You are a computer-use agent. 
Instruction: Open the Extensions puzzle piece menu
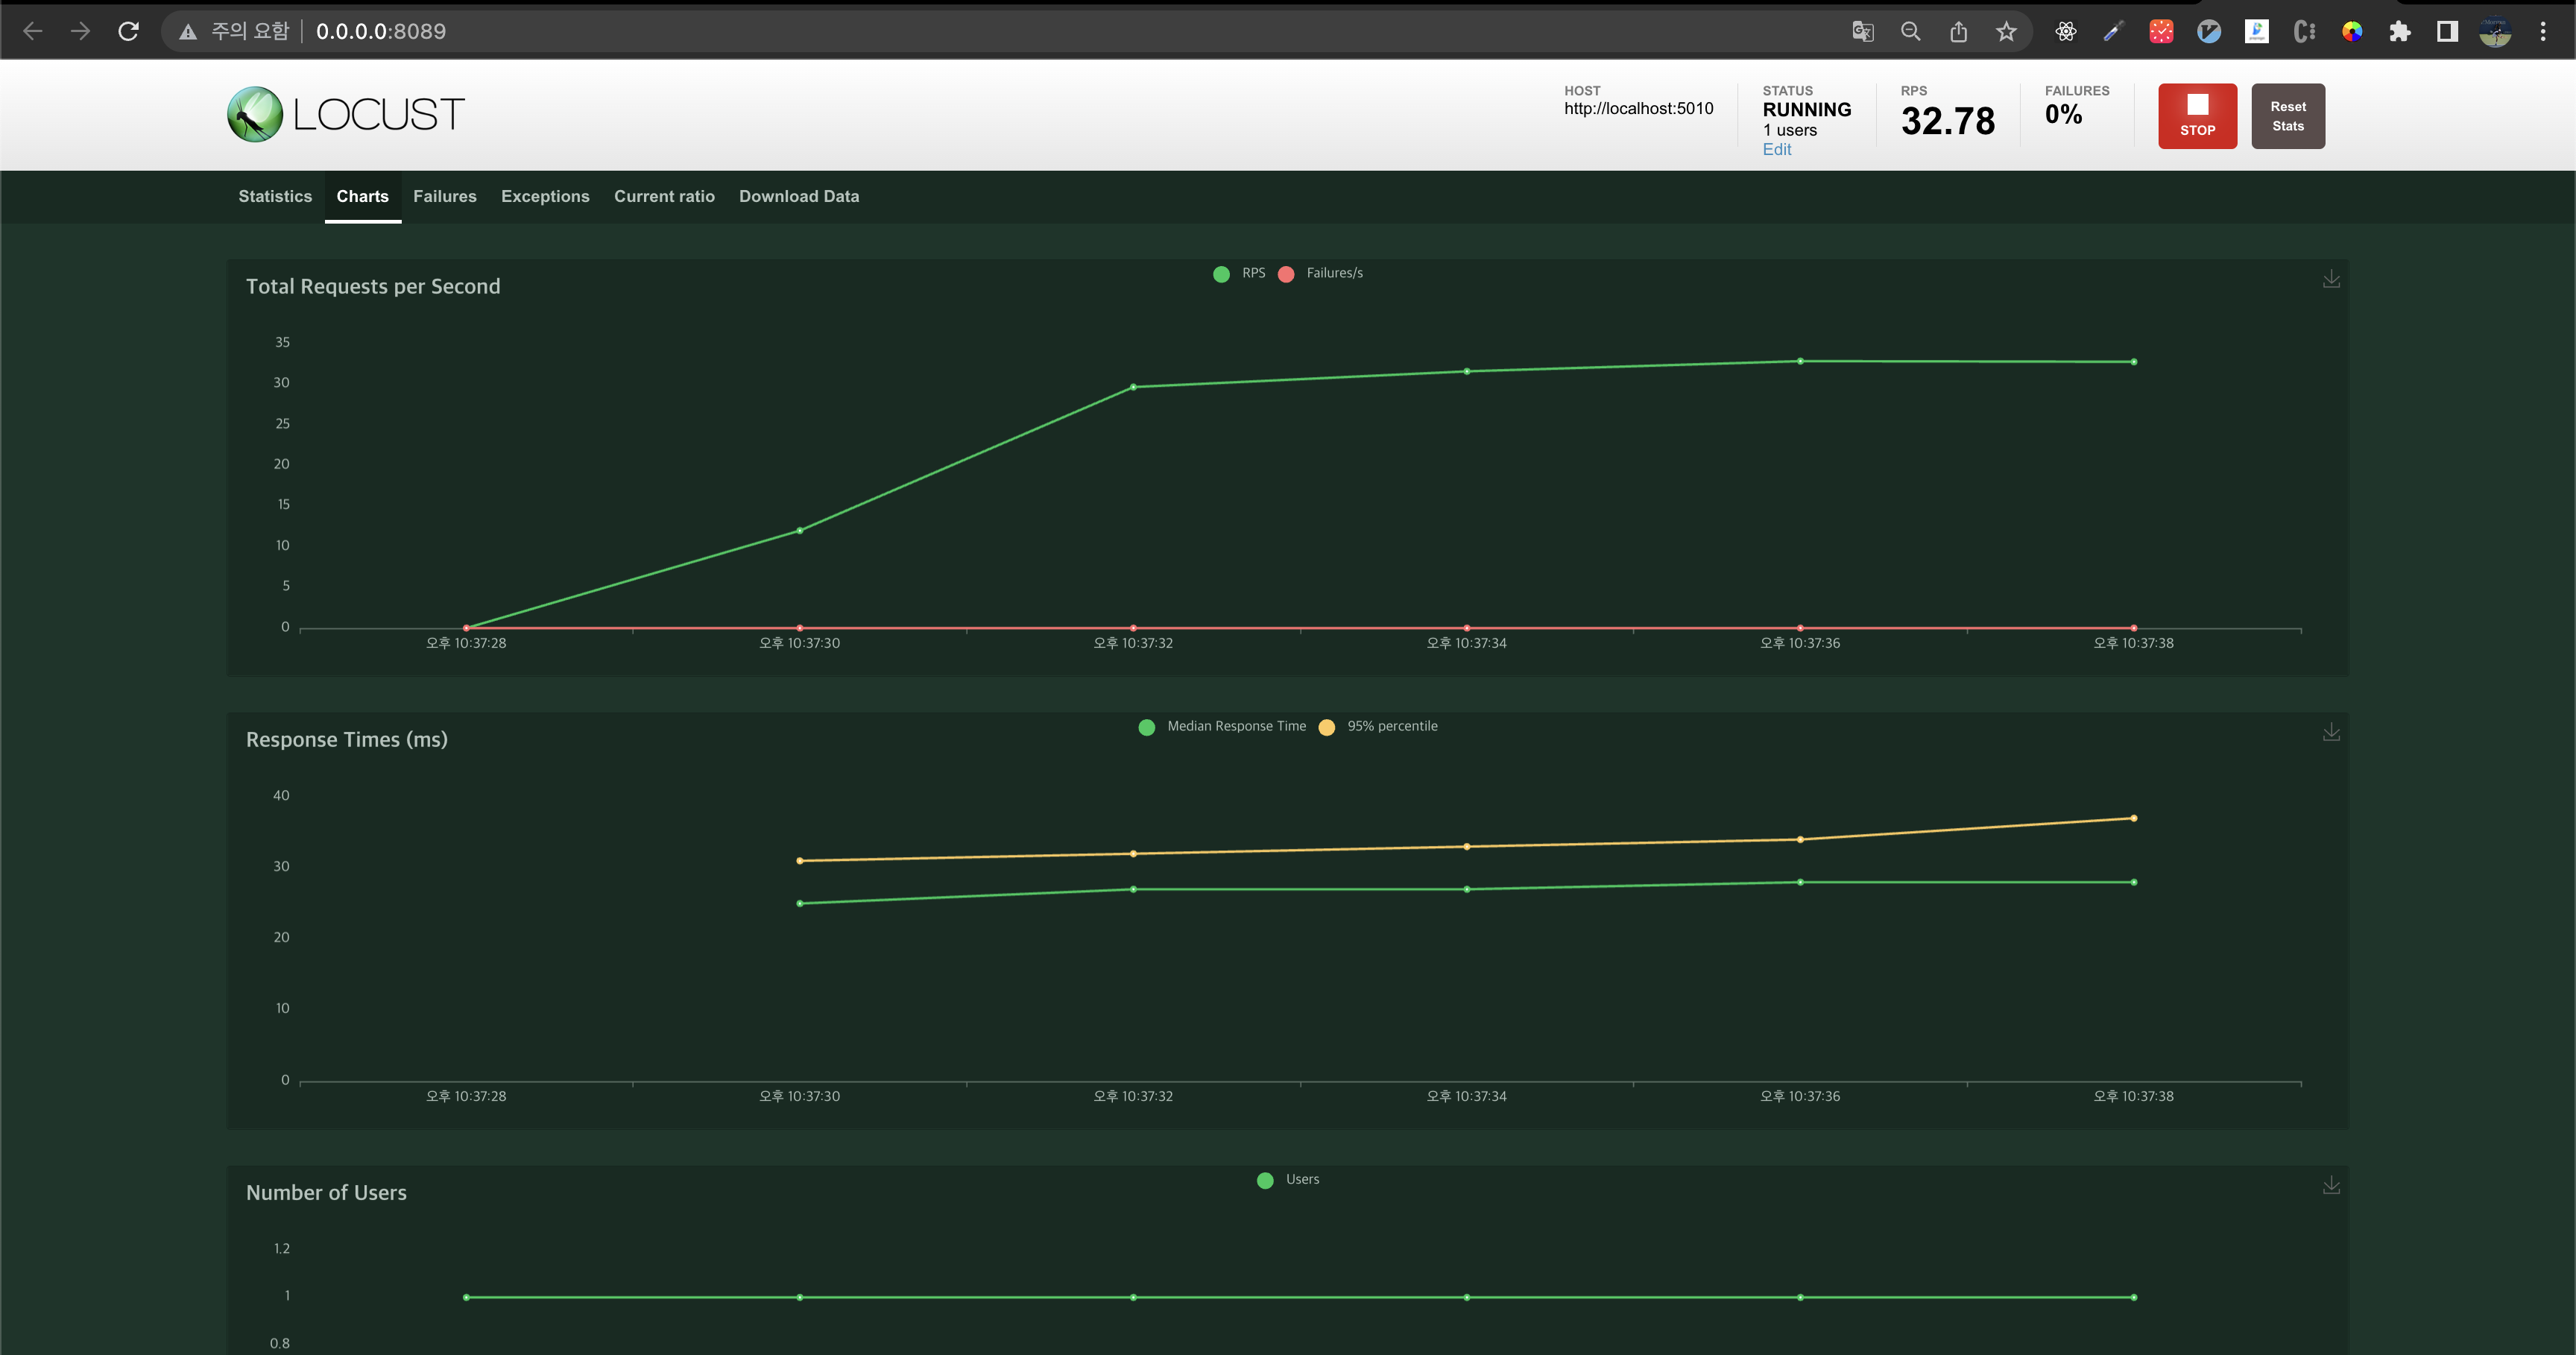coord(2399,31)
